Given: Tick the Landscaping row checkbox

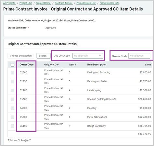Looking at the screenshot, I should click(x=12, y=90).
